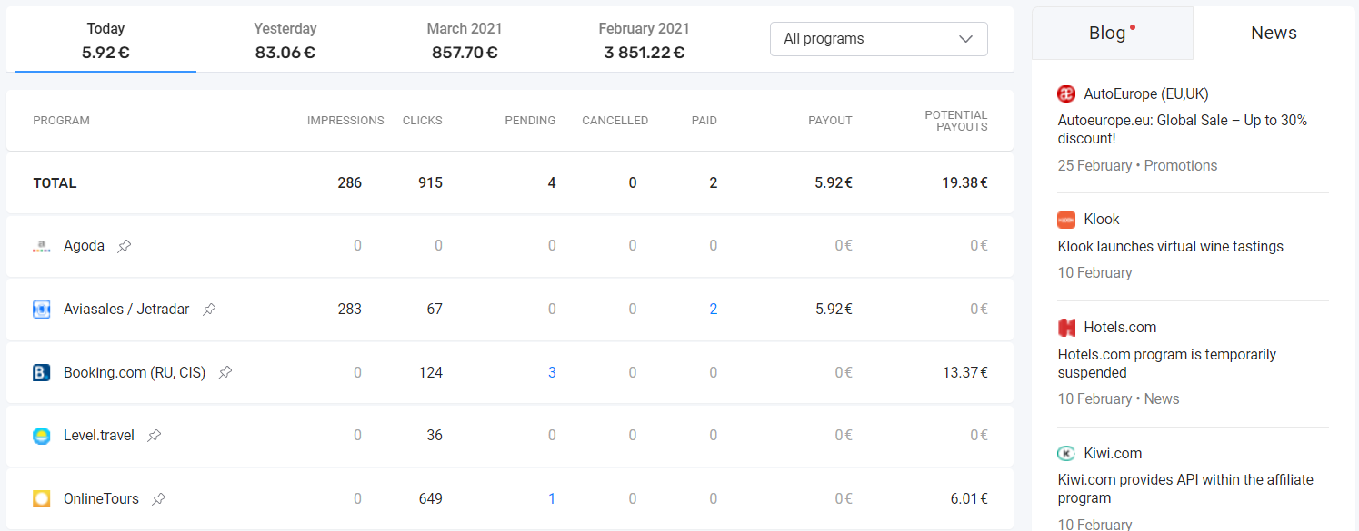This screenshot has width=1359, height=531.
Task: Open the Hotels.com suspension announcement
Action: (1167, 363)
